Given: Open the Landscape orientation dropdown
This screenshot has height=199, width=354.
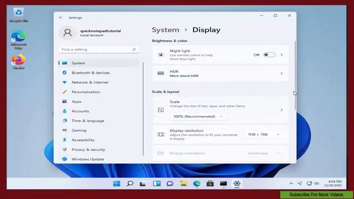Looking at the screenshot, I should 264,153.
